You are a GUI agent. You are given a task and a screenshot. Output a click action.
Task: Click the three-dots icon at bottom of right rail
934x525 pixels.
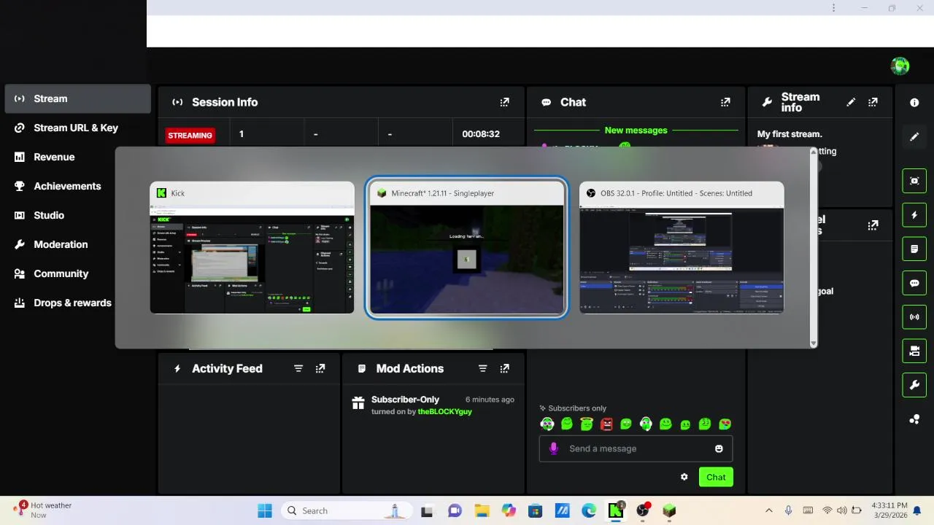[x=914, y=419]
